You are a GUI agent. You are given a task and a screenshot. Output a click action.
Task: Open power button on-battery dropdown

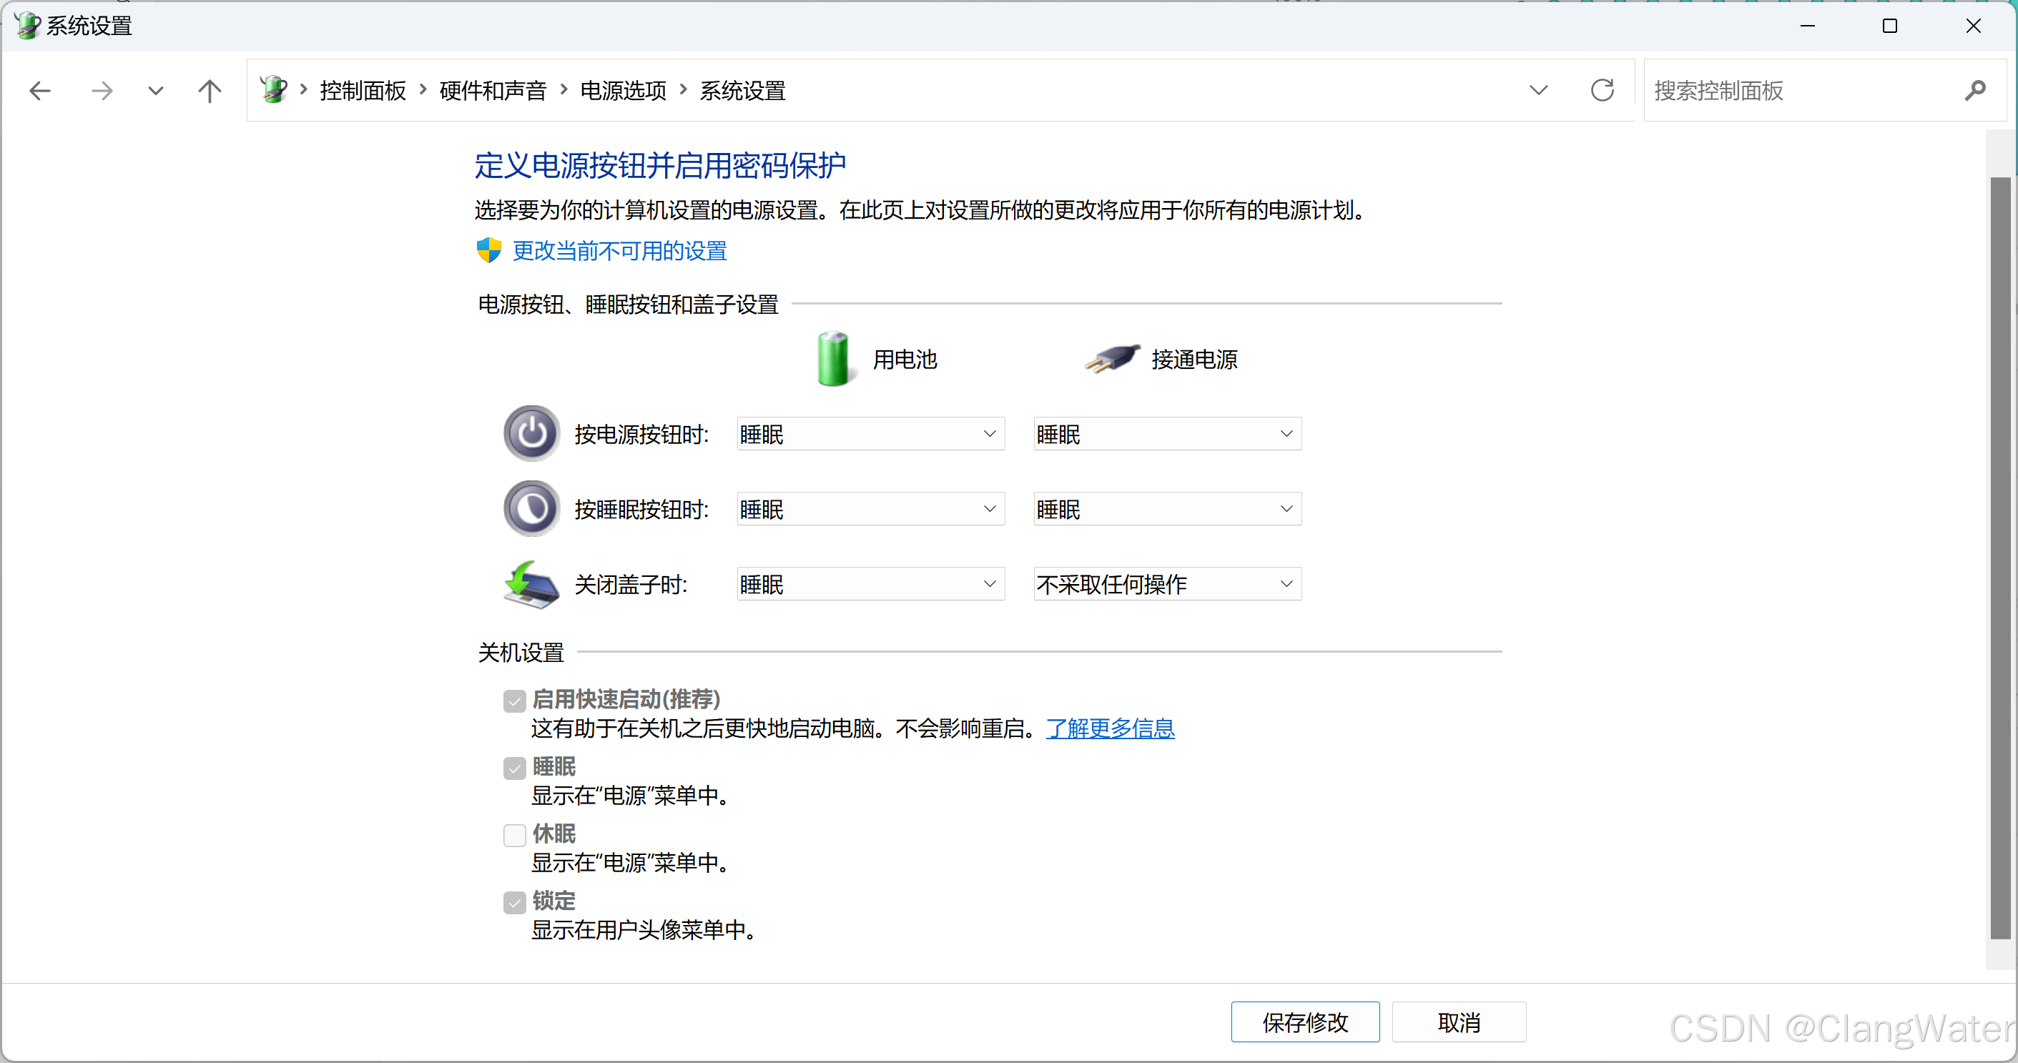click(x=870, y=434)
